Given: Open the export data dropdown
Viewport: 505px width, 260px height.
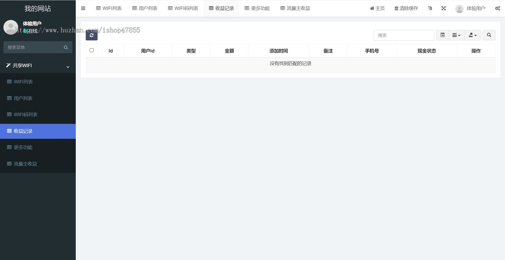Looking at the screenshot, I should click(x=473, y=35).
